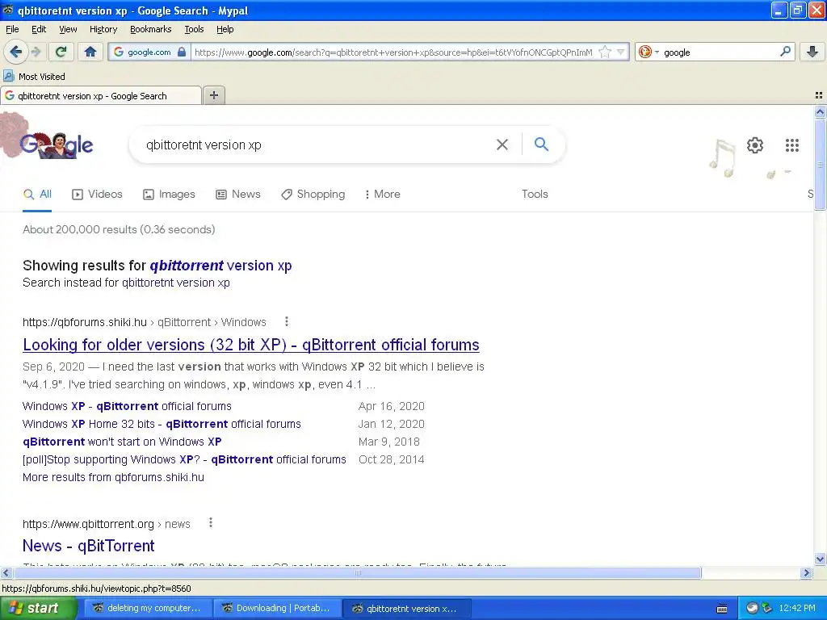Open the Tools menu in menu bar
This screenshot has width=827, height=620.
(194, 29)
